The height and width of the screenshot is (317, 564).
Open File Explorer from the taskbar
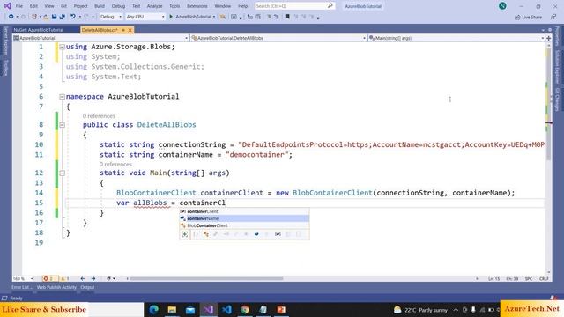tap(172, 309)
